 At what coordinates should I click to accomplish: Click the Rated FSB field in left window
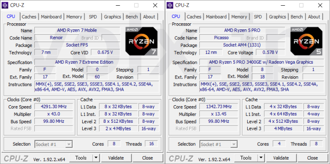tap(54, 128)
